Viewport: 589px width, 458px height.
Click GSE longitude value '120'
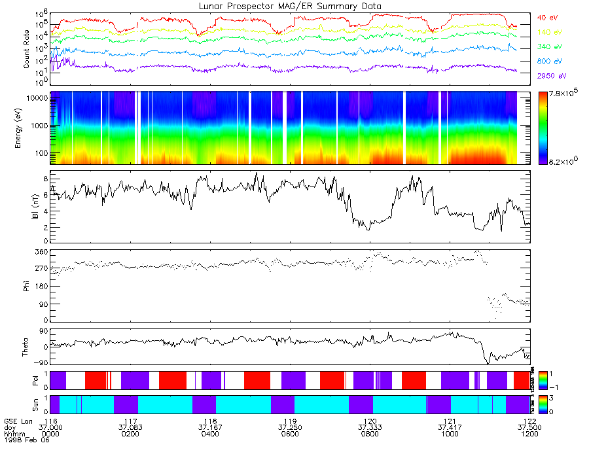(370, 421)
